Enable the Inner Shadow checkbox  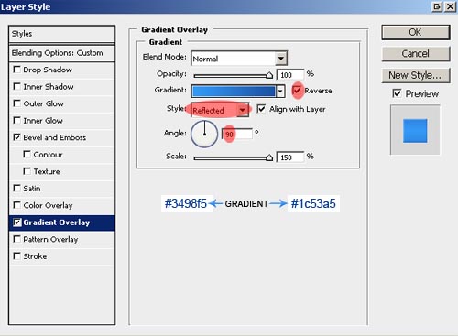pos(17,87)
